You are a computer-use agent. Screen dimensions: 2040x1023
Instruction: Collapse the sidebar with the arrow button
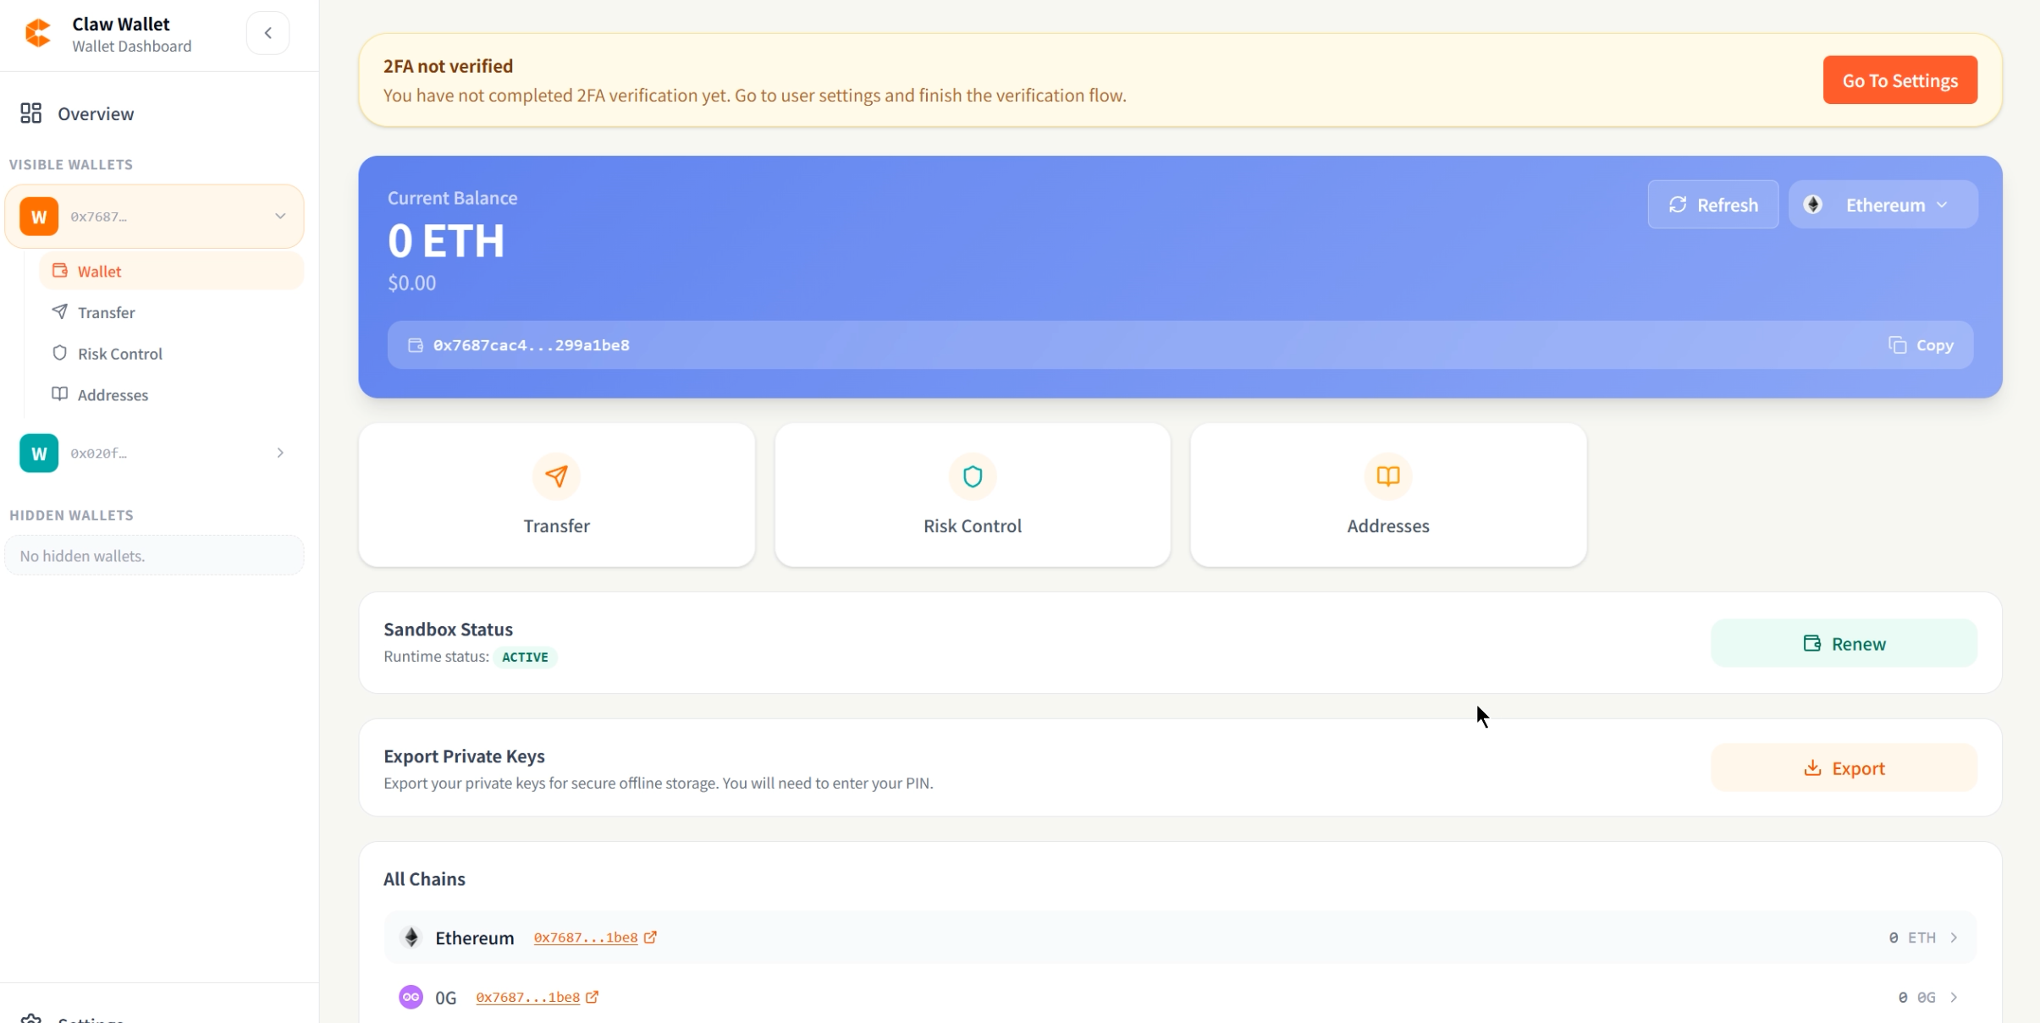point(267,34)
